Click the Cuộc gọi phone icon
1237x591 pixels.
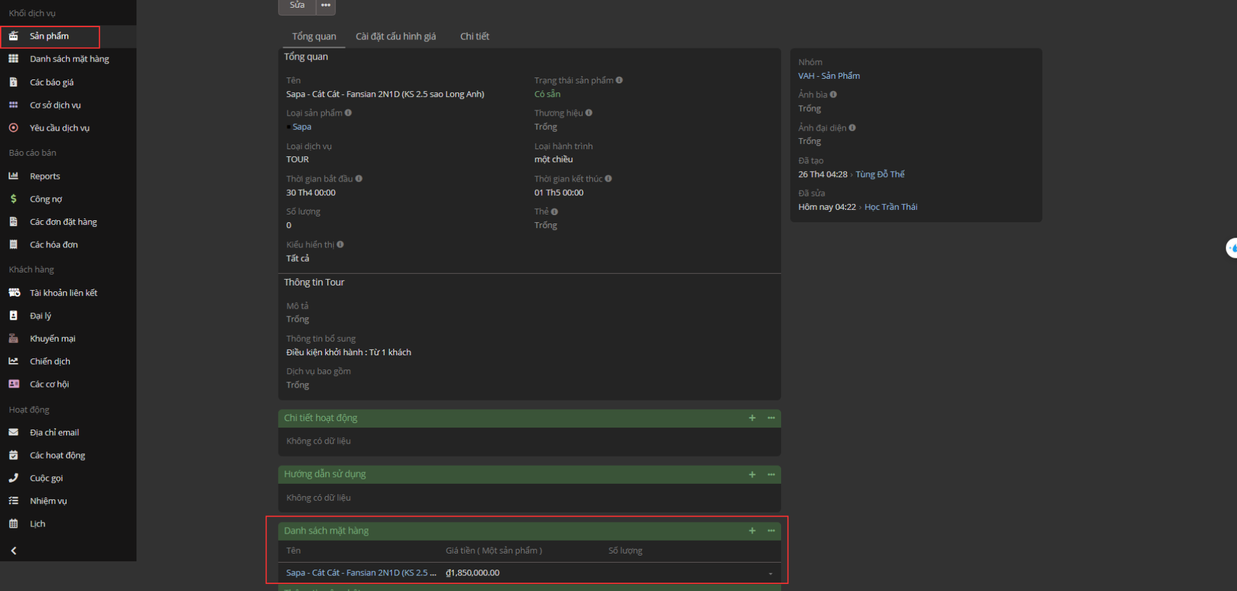(14, 478)
